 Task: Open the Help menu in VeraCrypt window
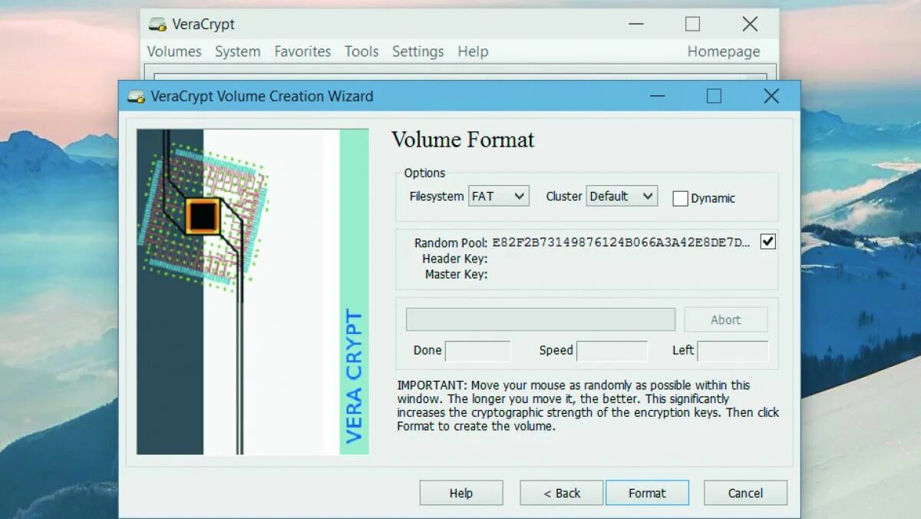(x=473, y=51)
